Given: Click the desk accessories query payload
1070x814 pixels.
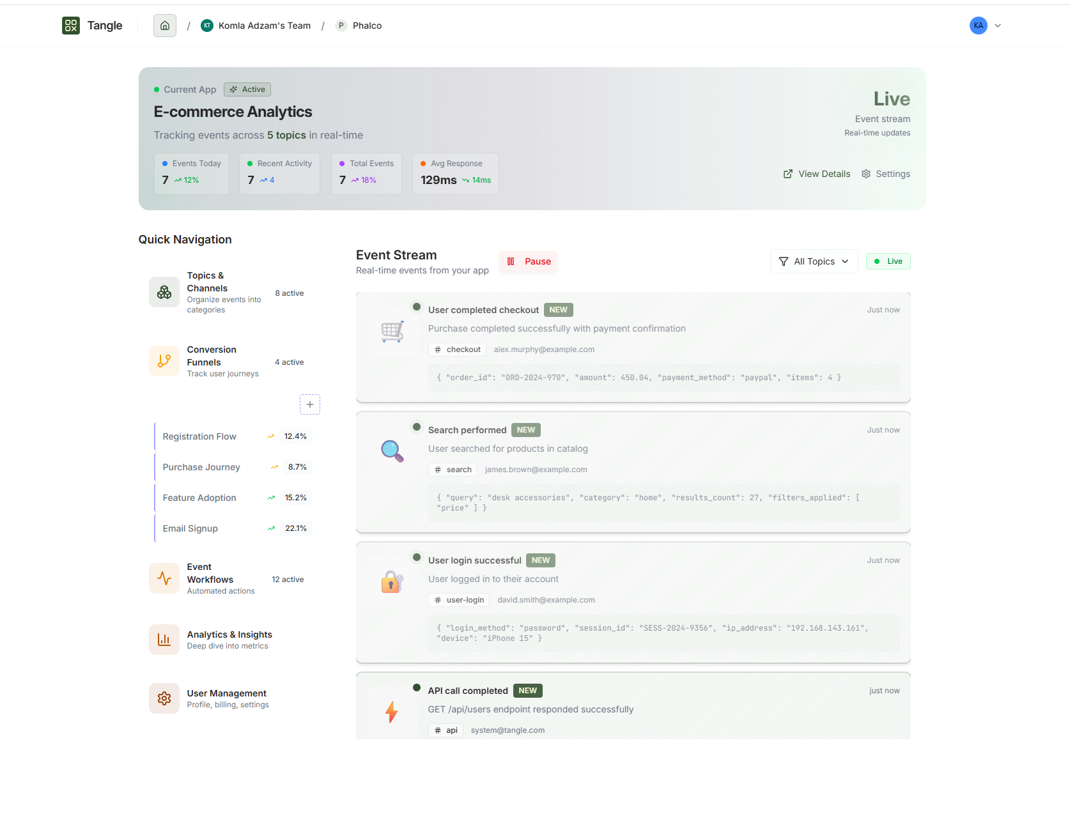Looking at the screenshot, I should click(664, 503).
